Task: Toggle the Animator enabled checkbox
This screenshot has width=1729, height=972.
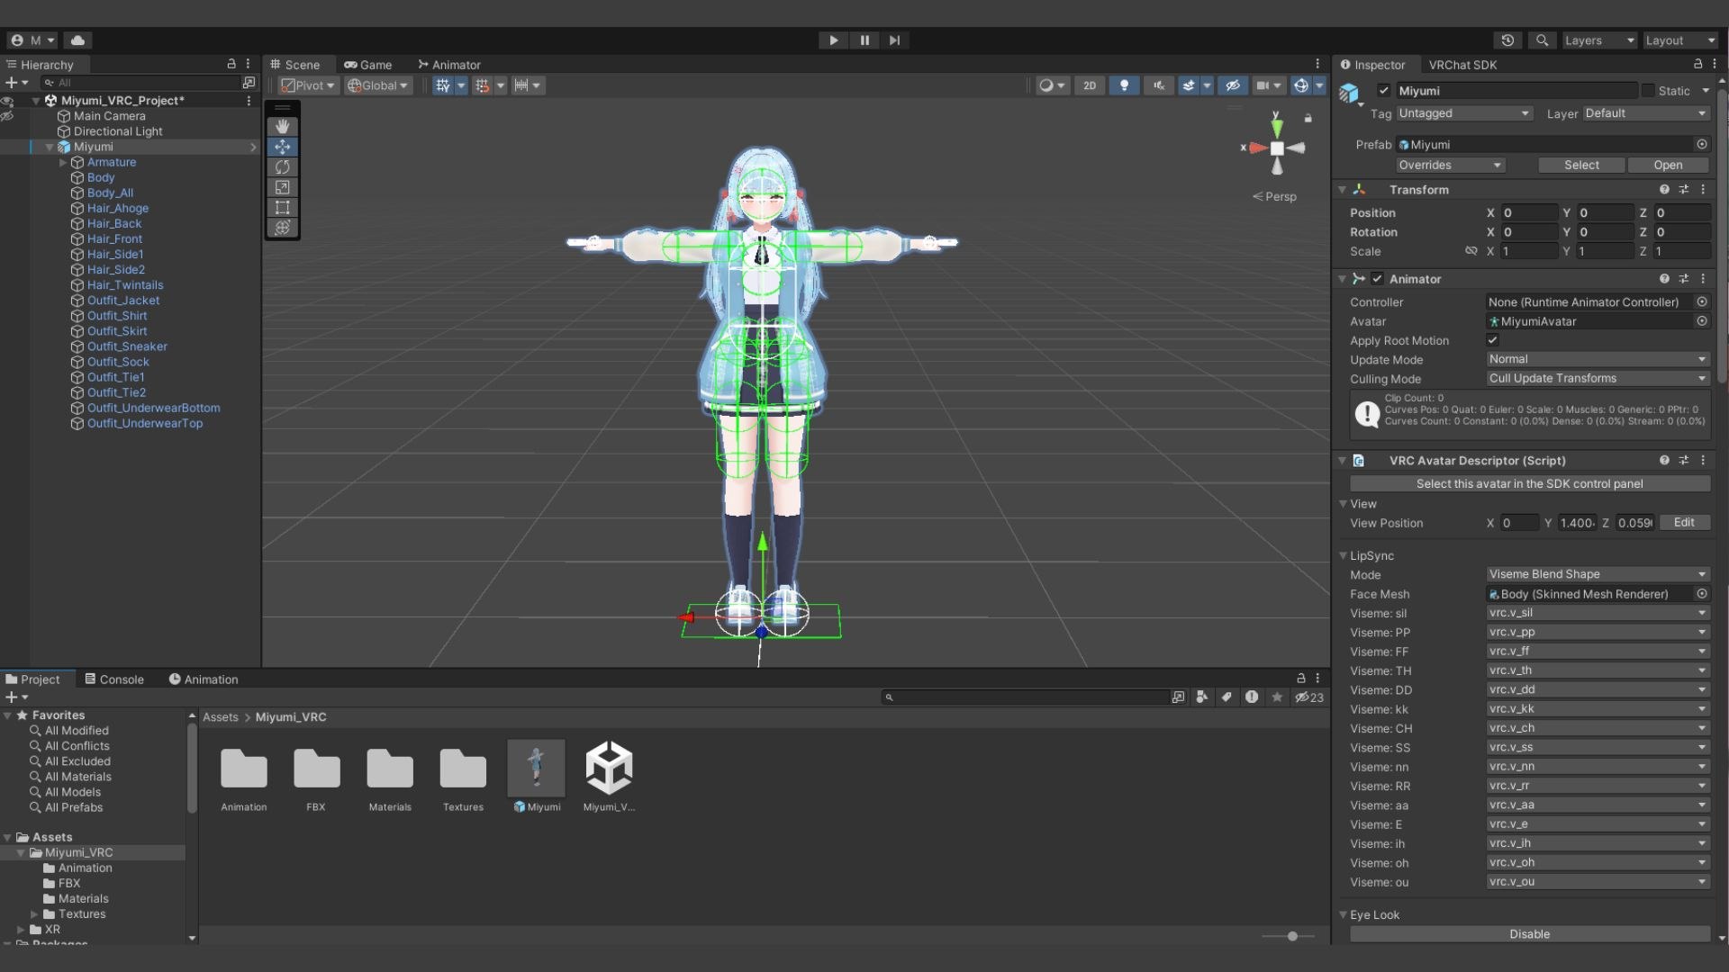Action: point(1377,279)
